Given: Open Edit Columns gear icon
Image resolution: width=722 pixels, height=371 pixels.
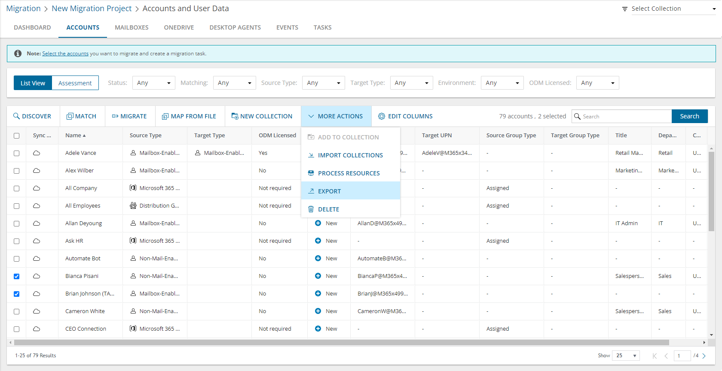Looking at the screenshot, I should pos(381,116).
